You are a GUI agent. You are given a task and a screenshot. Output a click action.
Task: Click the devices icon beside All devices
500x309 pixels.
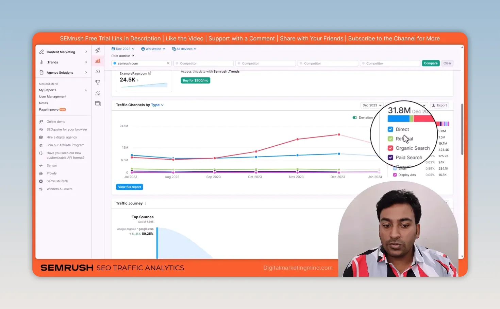coord(173,49)
